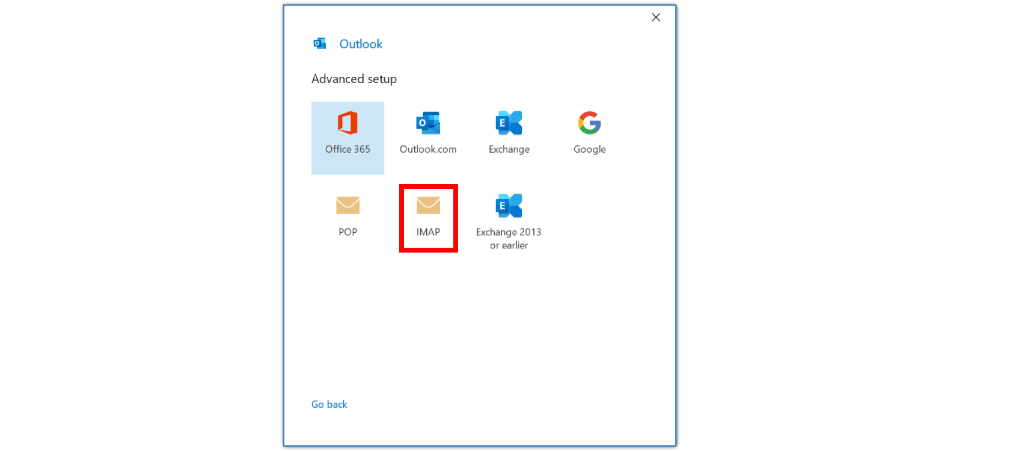Click the Outlook title text
This screenshot has width=1010, height=451.
[361, 44]
